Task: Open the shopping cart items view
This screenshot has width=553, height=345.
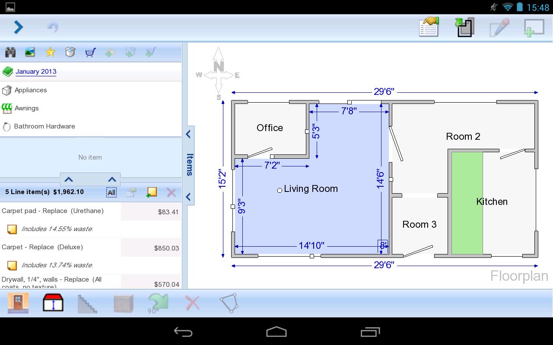Action: tap(90, 52)
